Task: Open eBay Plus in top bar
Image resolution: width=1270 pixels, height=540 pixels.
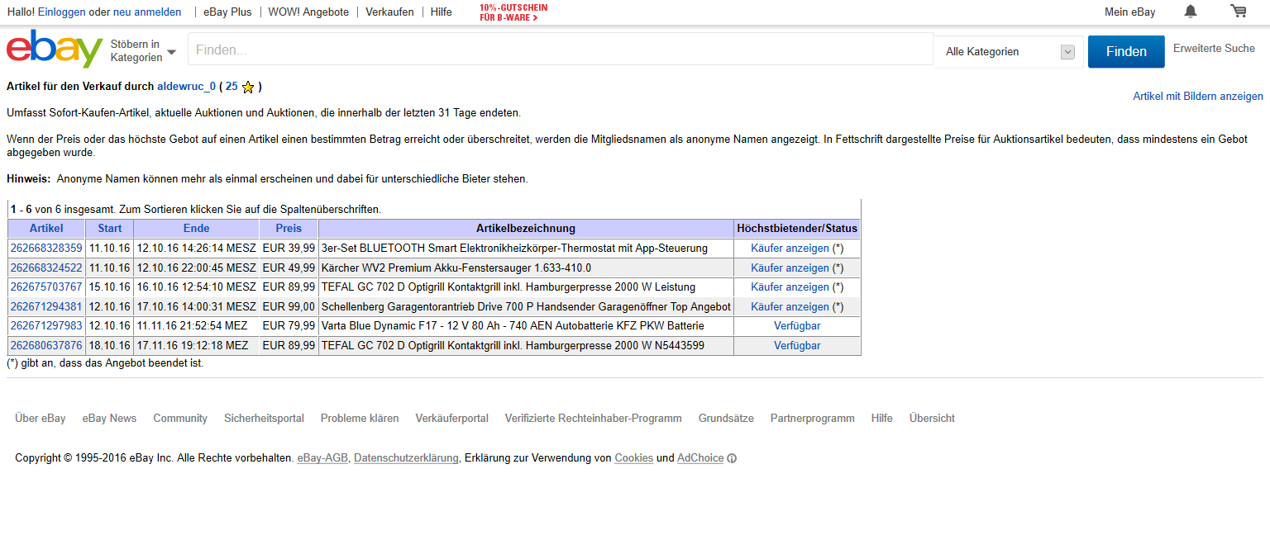Action: point(227,12)
